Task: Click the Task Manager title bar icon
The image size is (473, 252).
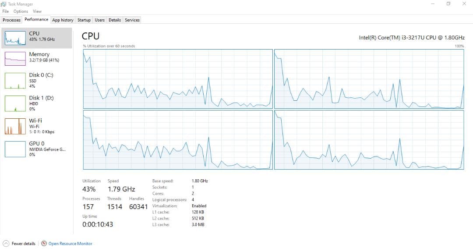Action: [4, 4]
